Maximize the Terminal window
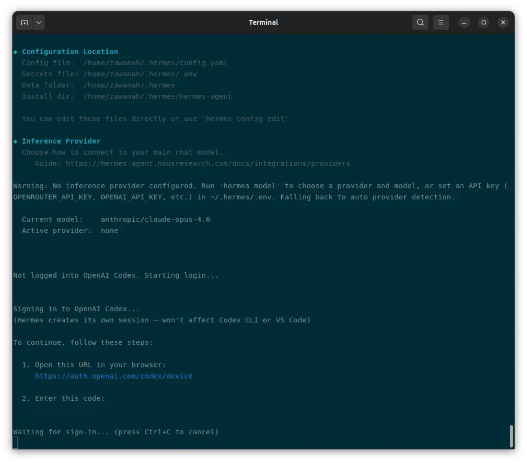Screen dimensions: 527x463 pyautogui.click(x=484, y=22)
